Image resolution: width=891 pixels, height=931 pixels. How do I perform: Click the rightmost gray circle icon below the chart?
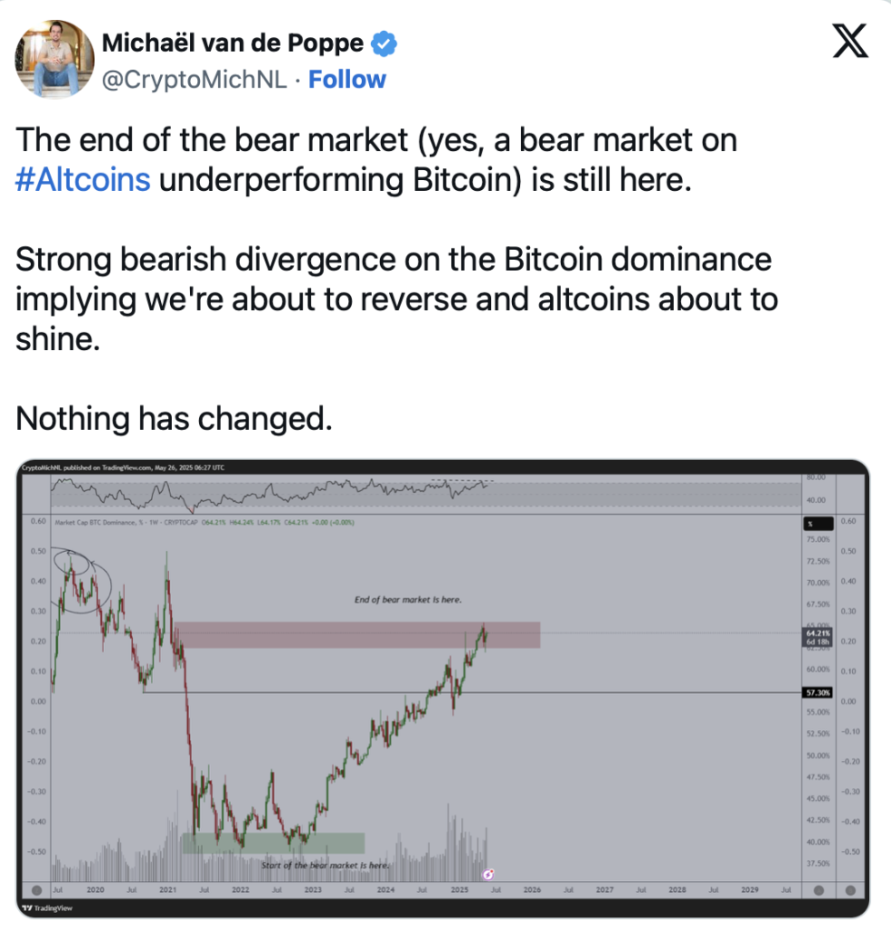(850, 890)
